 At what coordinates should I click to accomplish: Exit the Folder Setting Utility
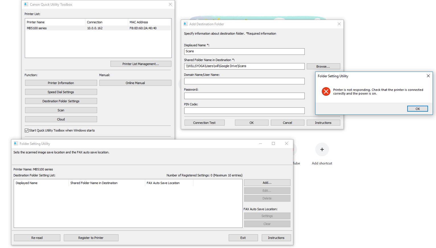pyautogui.click(x=243, y=237)
